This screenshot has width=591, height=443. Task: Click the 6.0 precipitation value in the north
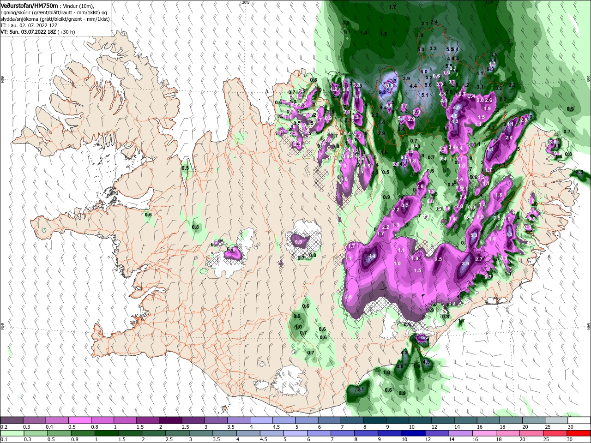[424, 72]
